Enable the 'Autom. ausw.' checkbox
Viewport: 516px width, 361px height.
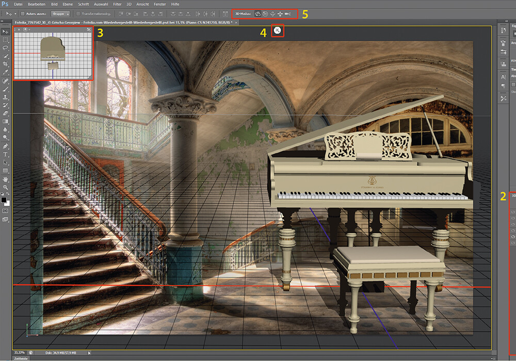23,14
